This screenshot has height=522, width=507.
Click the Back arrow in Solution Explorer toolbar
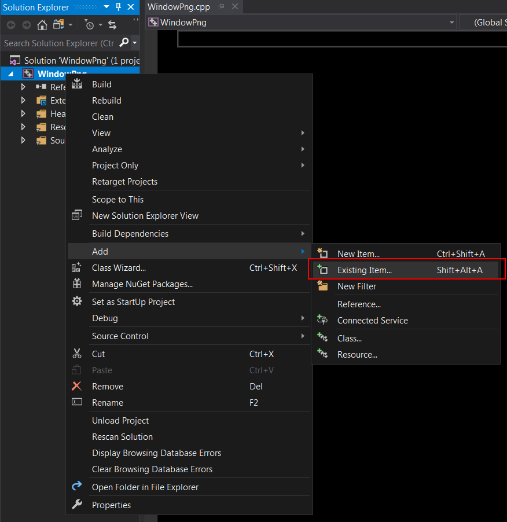click(x=11, y=25)
